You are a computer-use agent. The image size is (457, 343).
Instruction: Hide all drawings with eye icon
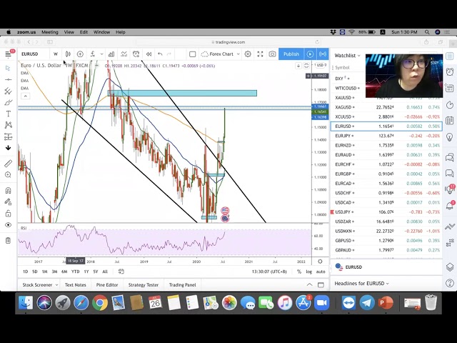click(x=8, y=225)
